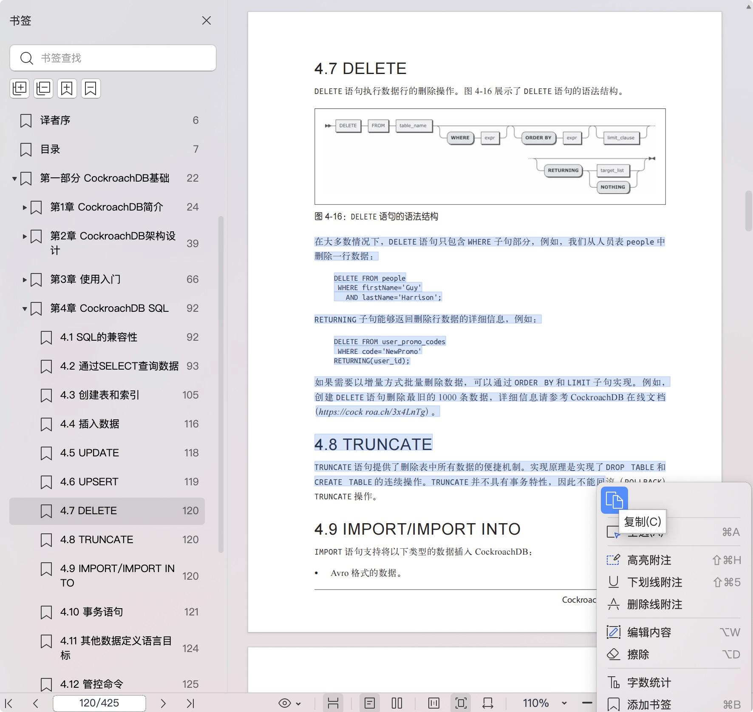
Task: Choose 高亮附注 from the context menu
Action: (649, 560)
